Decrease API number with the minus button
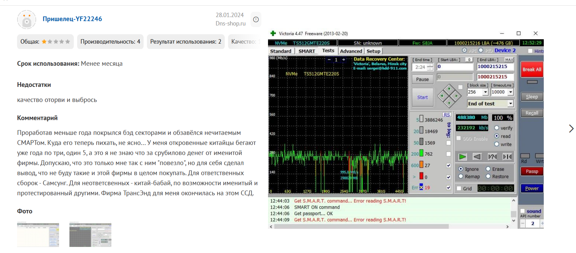 coord(523,223)
